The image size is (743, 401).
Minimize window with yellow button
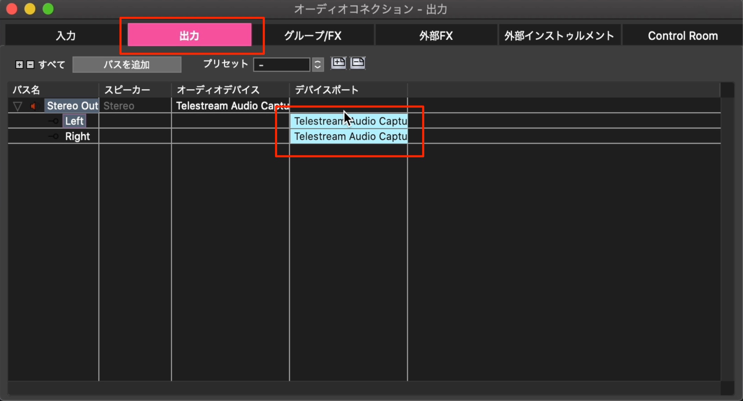pos(30,9)
